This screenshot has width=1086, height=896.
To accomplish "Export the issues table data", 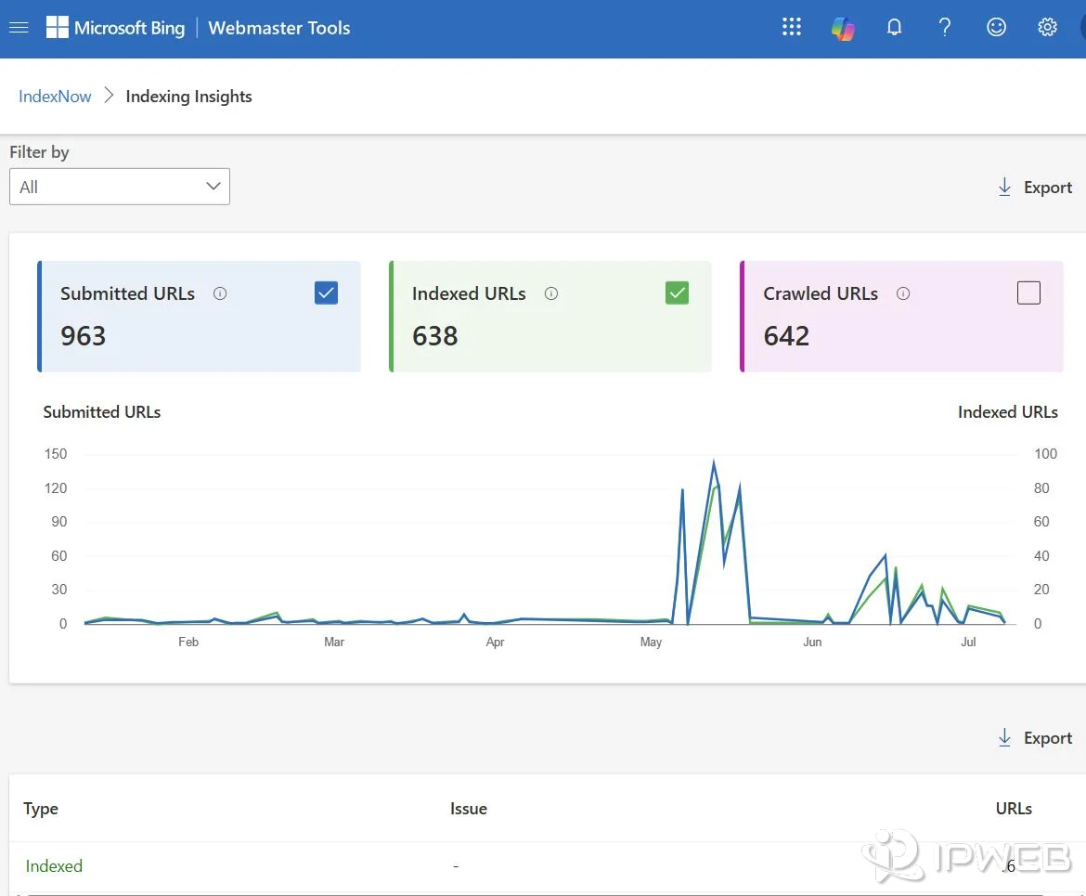I will (x=1034, y=738).
